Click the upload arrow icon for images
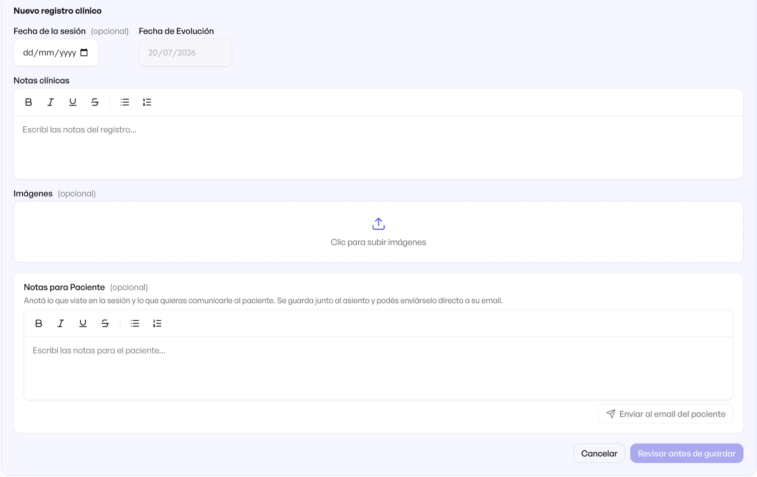 pyautogui.click(x=378, y=224)
